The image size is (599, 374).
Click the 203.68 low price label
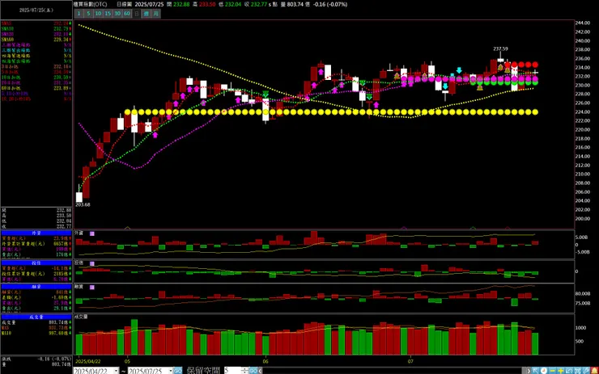[x=83, y=204]
